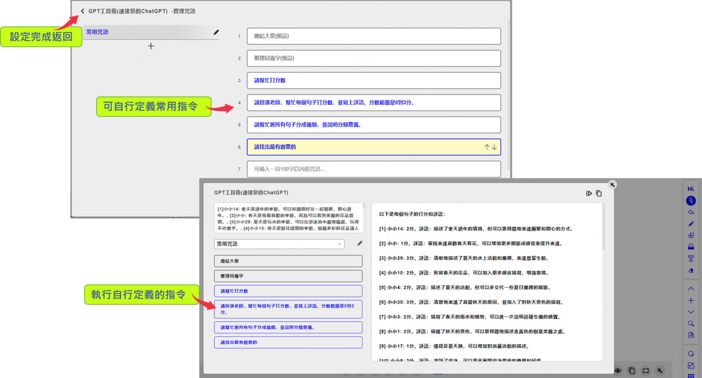Click the edit note icon in the side toolbar
Screen dimensions: 702x378
(x=691, y=365)
